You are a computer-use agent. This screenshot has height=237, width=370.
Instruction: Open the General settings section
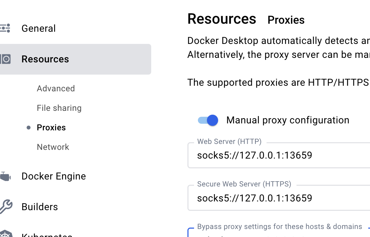coord(38,28)
